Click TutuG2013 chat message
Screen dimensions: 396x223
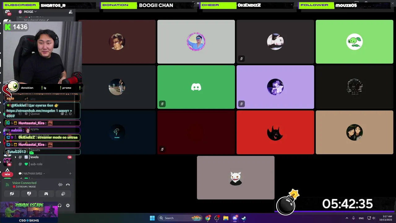pyautogui.click(x=42, y=152)
